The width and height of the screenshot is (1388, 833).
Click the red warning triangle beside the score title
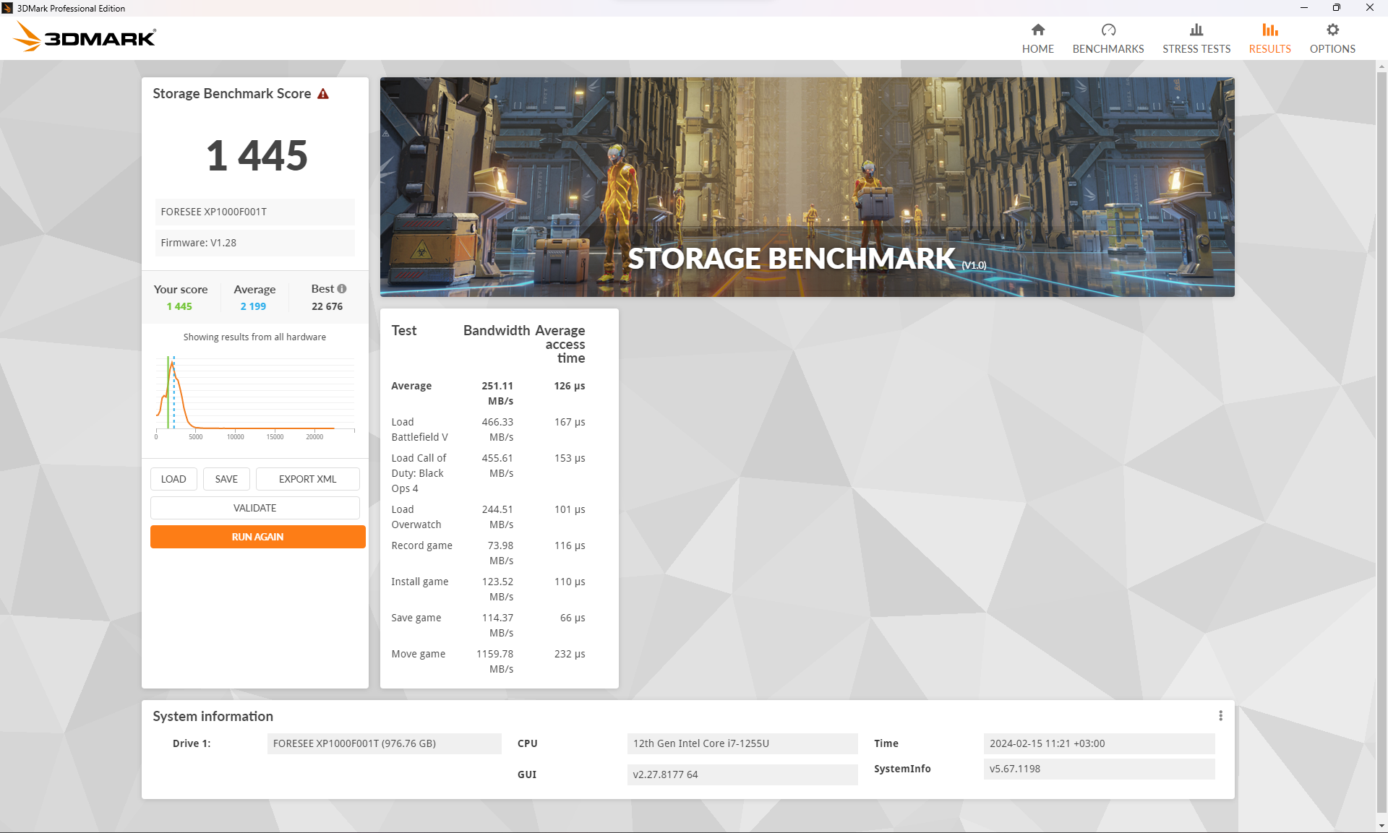(323, 94)
